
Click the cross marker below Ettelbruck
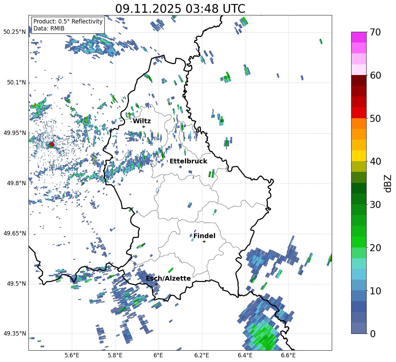(180, 167)
